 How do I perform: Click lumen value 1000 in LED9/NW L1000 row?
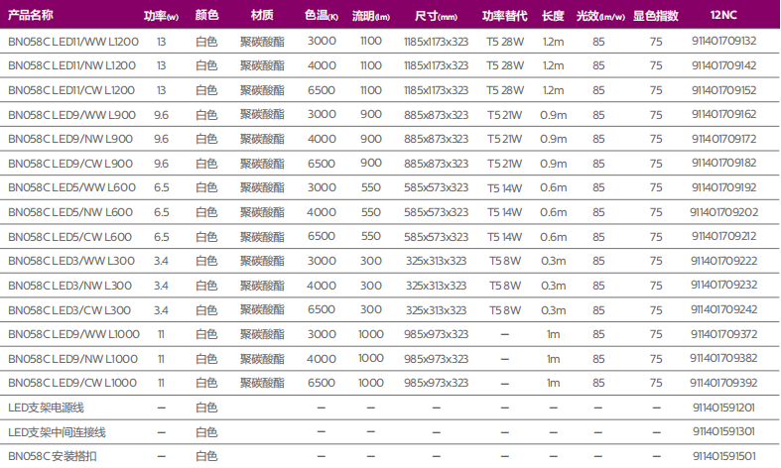[x=371, y=359]
